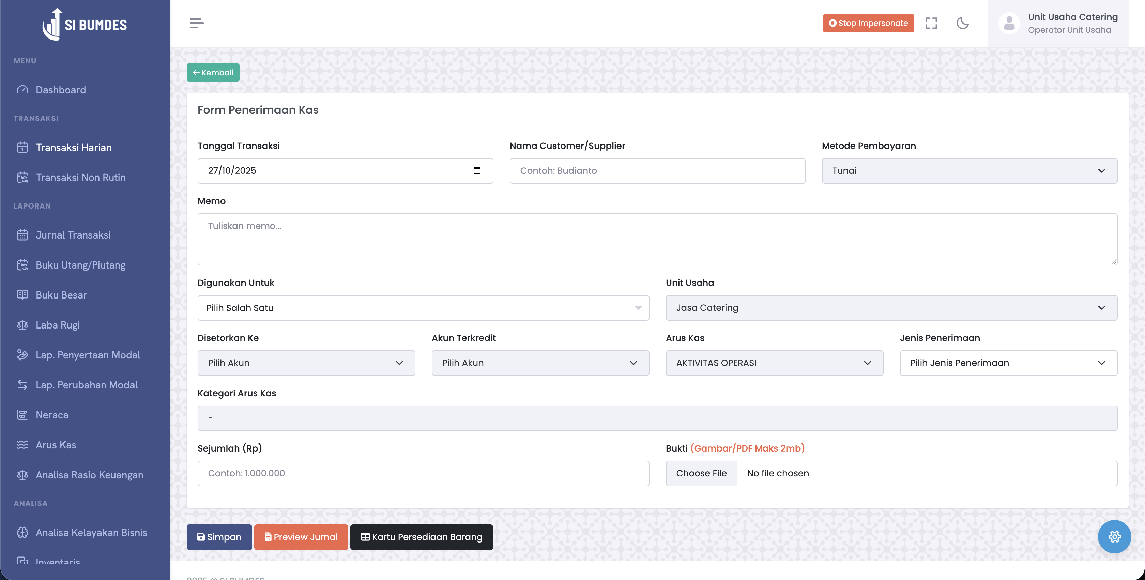Click the hamburger sidebar toggle icon
Viewport: 1145px width, 580px height.
click(197, 23)
